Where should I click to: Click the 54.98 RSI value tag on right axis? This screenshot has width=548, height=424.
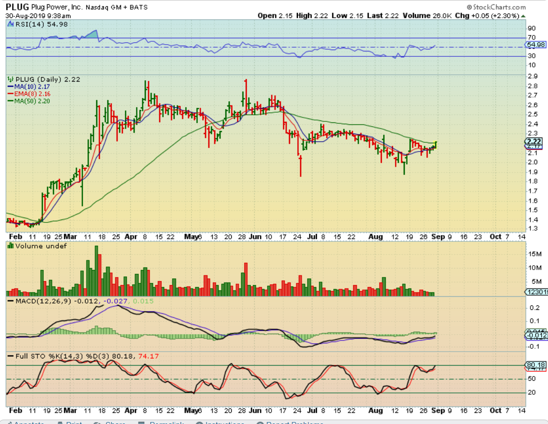pos(536,45)
